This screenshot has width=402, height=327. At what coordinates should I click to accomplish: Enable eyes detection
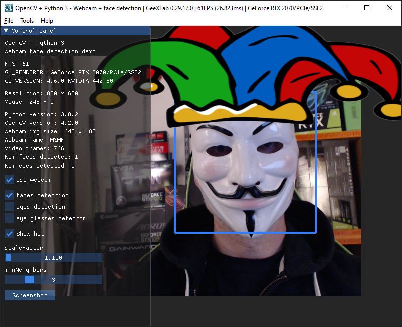[x=9, y=207]
